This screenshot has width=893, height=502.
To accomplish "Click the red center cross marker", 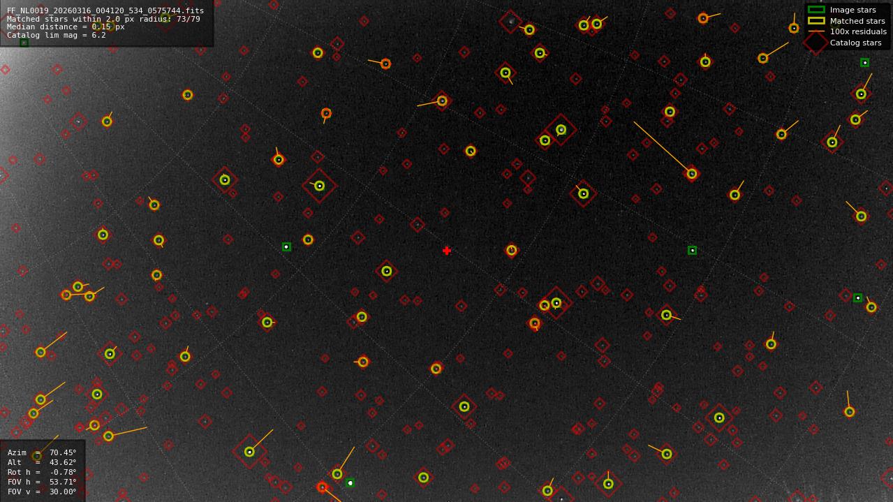I will click(447, 251).
